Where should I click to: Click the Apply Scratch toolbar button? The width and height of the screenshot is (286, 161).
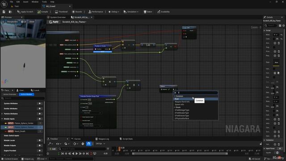coord(25,12)
